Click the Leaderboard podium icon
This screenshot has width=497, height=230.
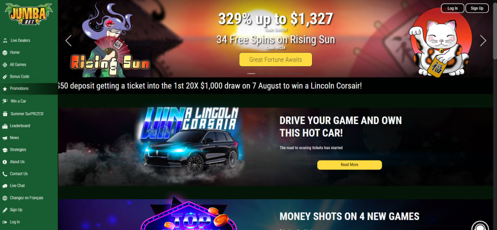coord(5,126)
